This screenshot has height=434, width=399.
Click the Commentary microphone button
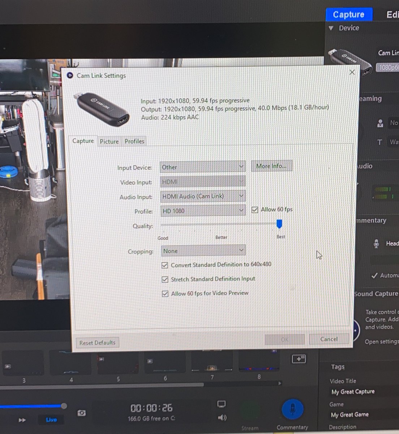click(x=292, y=410)
